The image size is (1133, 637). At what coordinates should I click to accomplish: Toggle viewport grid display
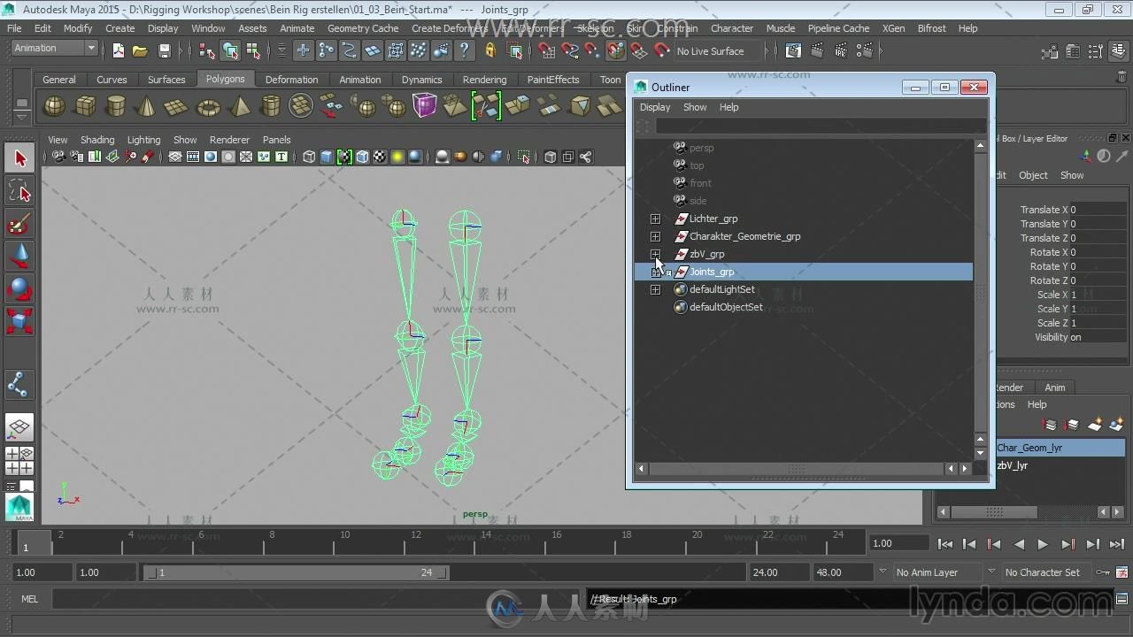coord(175,157)
